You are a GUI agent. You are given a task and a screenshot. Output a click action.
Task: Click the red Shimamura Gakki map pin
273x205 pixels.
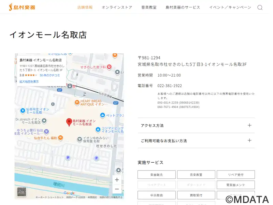[x=69, y=121]
